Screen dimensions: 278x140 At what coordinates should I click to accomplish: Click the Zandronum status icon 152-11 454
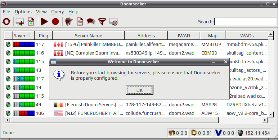[x=240, y=133]
